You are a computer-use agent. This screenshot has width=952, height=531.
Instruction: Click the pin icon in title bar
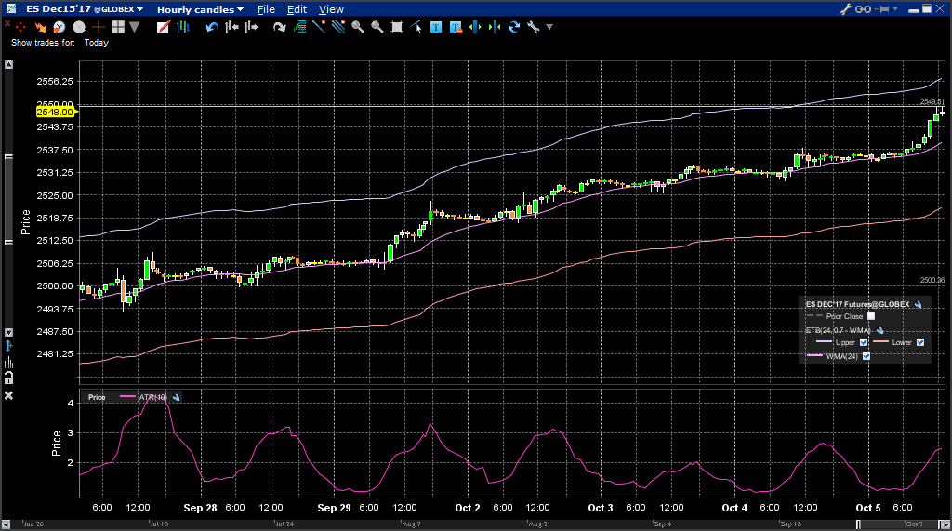pos(883,9)
